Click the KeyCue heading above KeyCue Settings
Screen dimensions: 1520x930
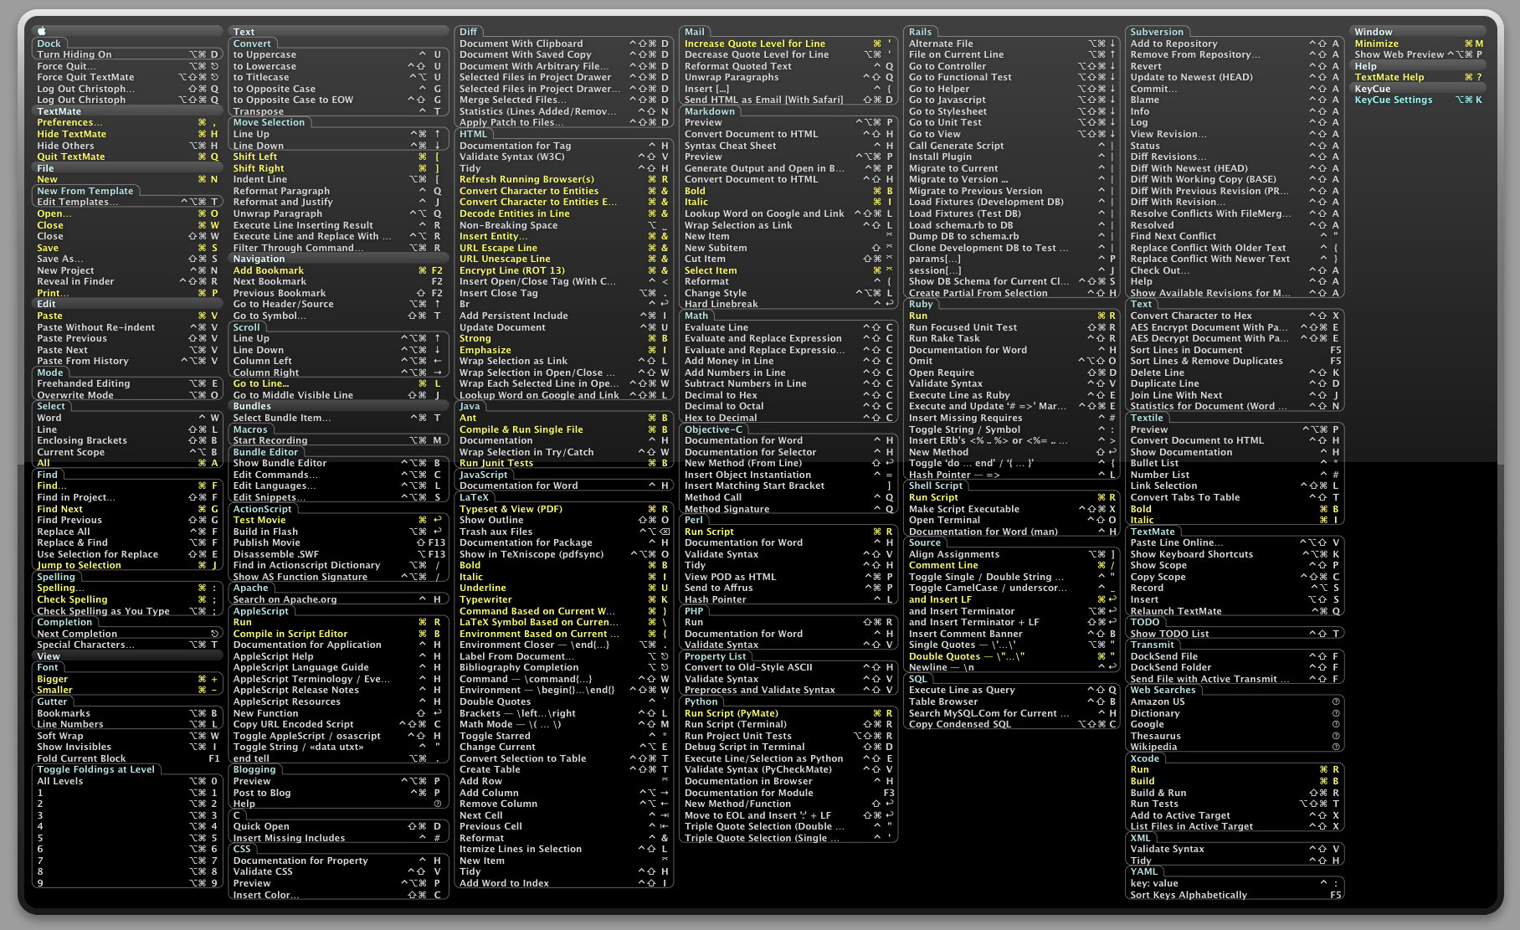click(1373, 89)
